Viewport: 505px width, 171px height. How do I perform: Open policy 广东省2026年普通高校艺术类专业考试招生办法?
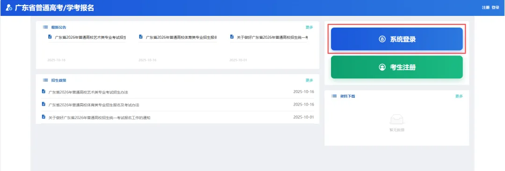pos(88,93)
